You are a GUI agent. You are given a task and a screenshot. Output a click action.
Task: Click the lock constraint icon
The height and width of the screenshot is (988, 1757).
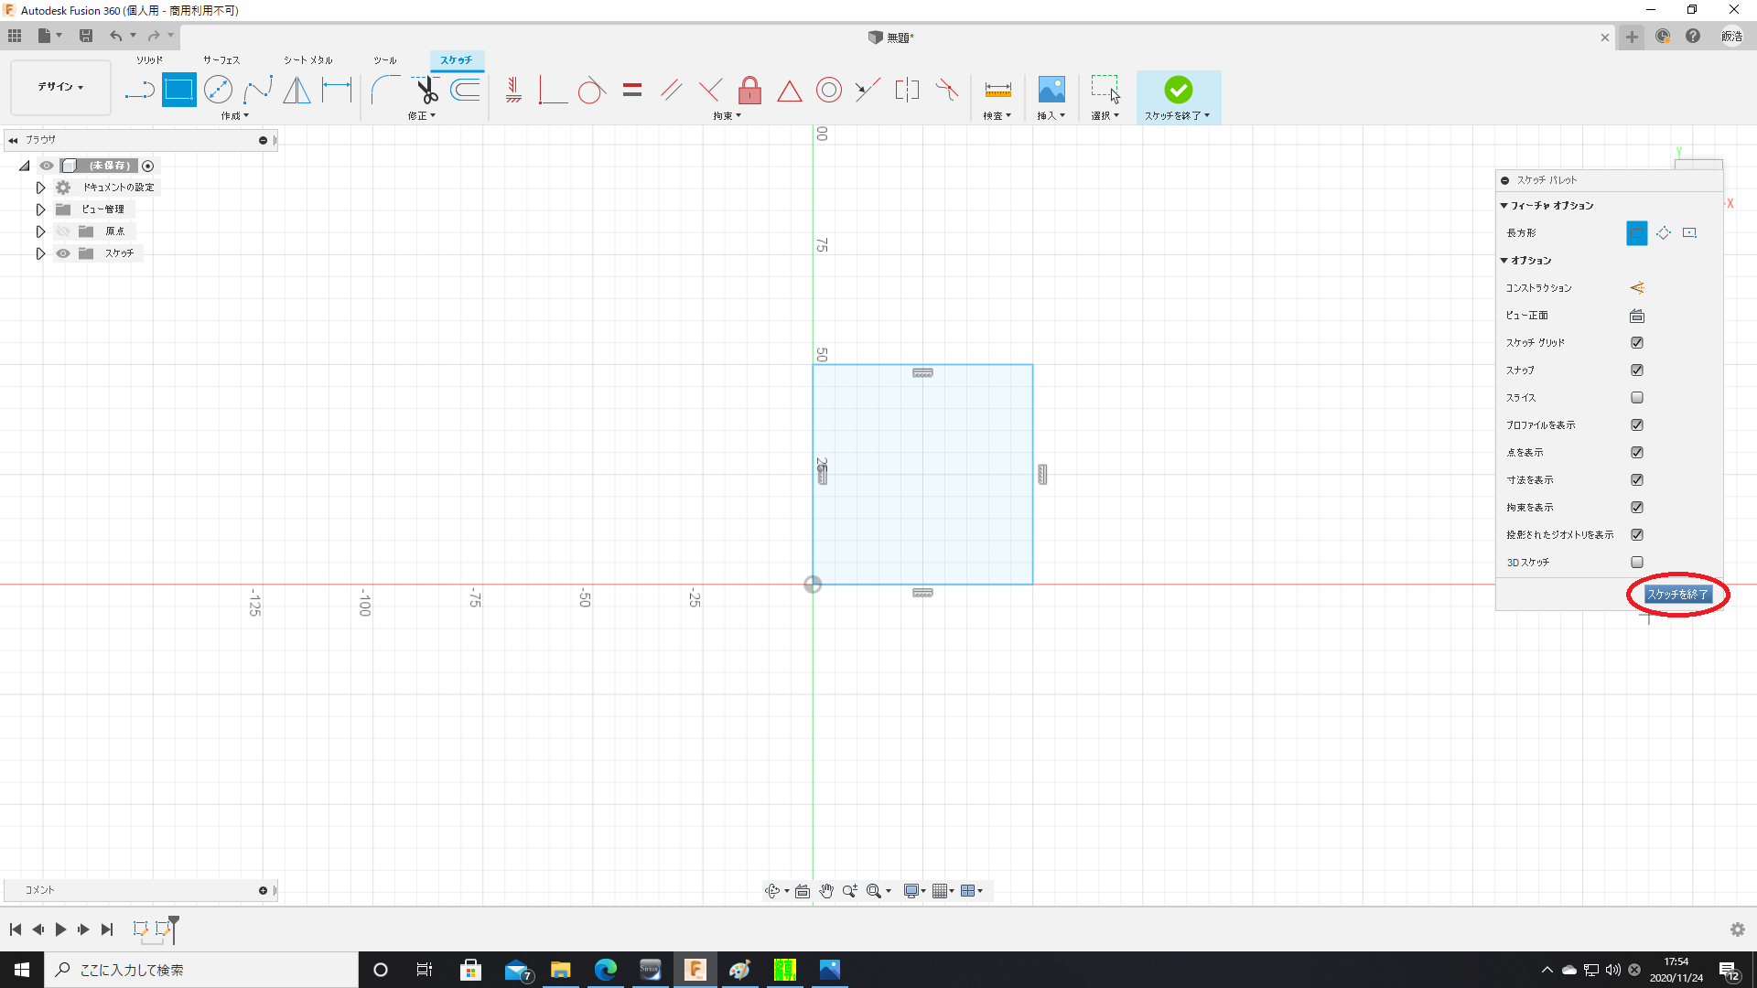point(749,90)
